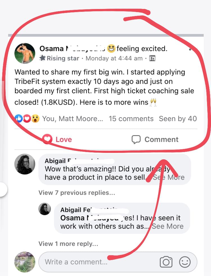The image size is (211, 276).
Task: Click the Seen by 40 text
Action: click(178, 119)
